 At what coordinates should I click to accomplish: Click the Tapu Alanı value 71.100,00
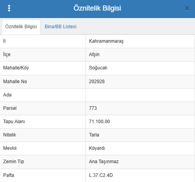99,122
